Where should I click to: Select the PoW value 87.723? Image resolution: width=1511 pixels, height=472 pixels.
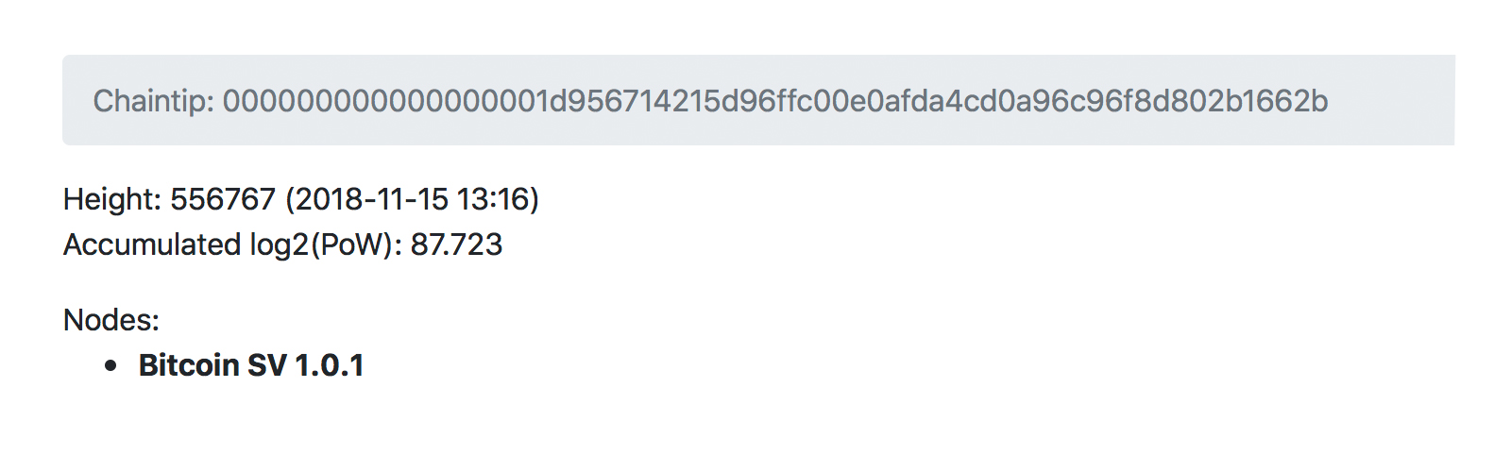click(x=456, y=244)
